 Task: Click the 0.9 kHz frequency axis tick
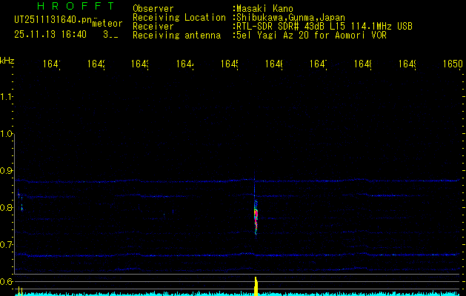[x=7, y=171]
